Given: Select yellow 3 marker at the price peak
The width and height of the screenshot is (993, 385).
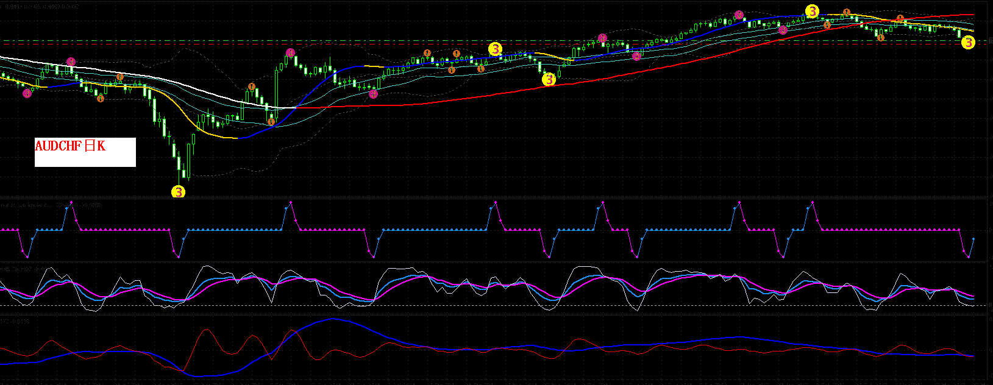Looking at the screenshot, I should (813, 11).
